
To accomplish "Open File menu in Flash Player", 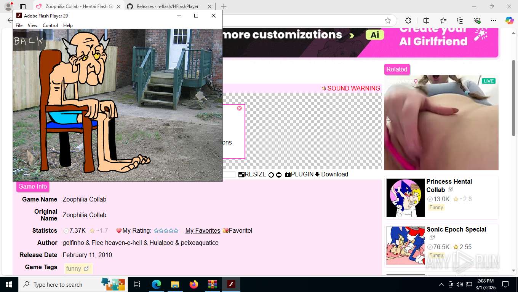I will coord(19,25).
